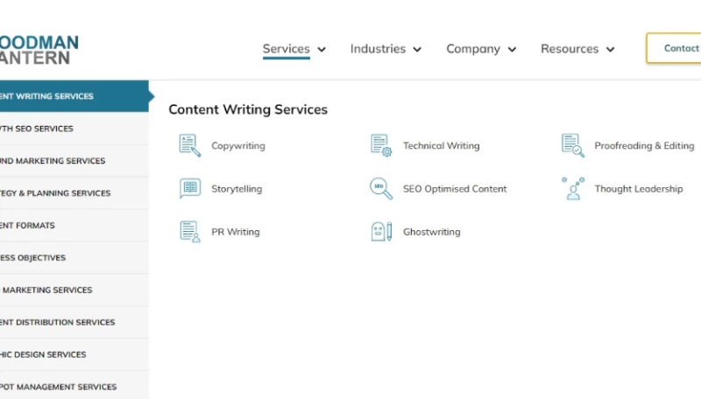The image size is (701, 420).
Task: Expand the Industries dropdown chevron
Action: [417, 50]
